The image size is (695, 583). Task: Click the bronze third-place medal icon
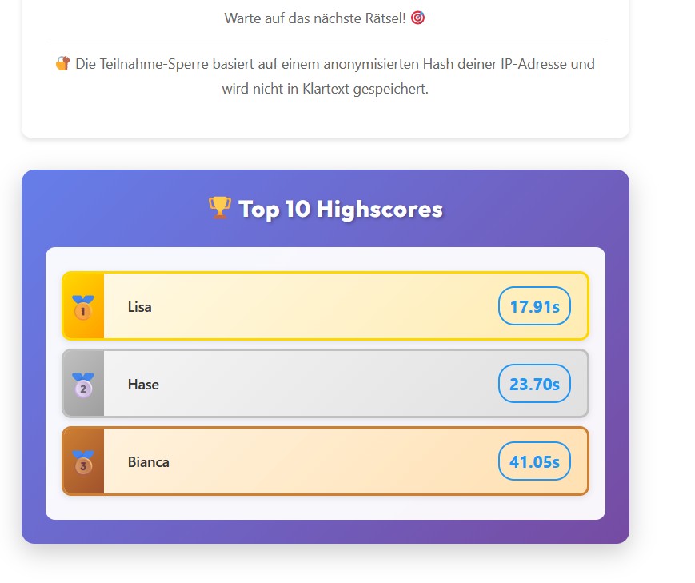(83, 462)
